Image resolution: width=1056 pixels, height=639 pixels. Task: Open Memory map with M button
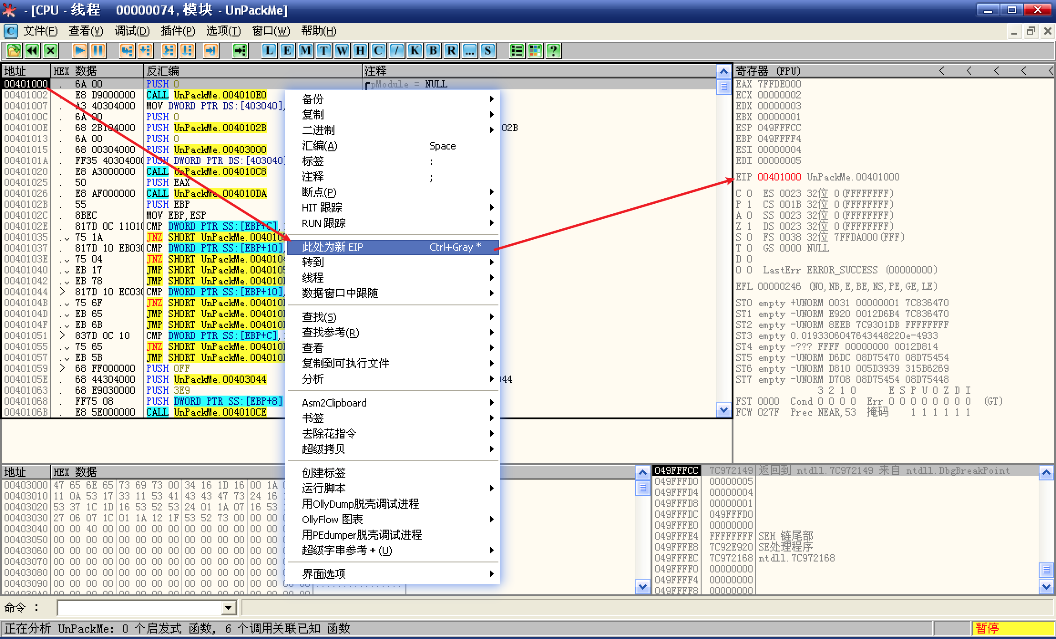tap(305, 50)
